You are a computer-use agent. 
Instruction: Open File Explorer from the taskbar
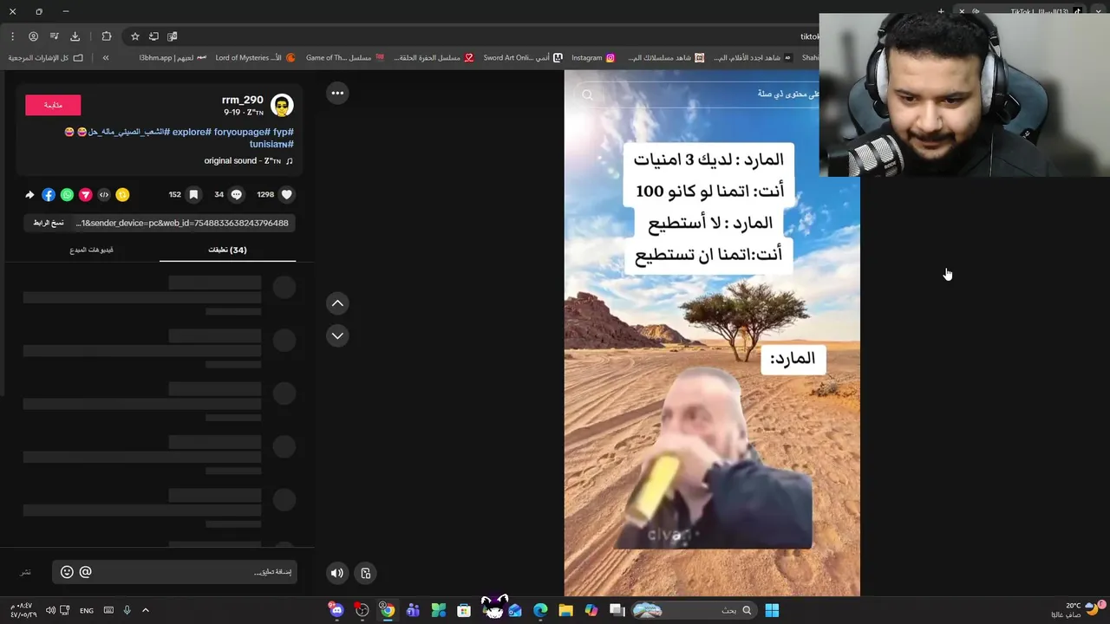click(565, 610)
